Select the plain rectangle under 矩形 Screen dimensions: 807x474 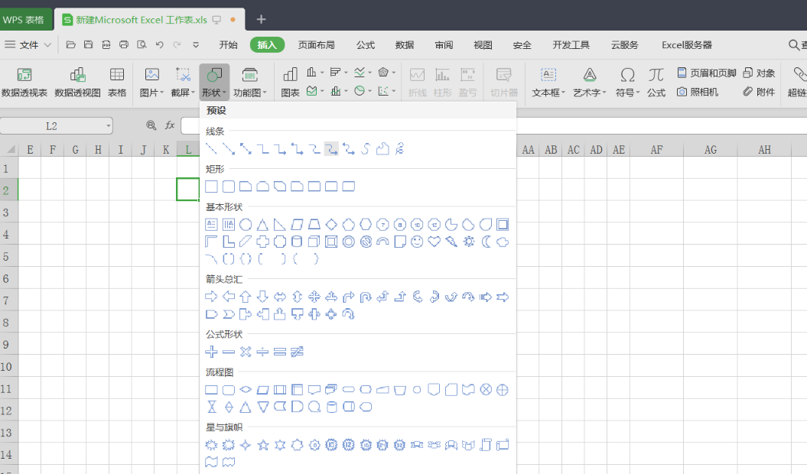click(x=212, y=187)
